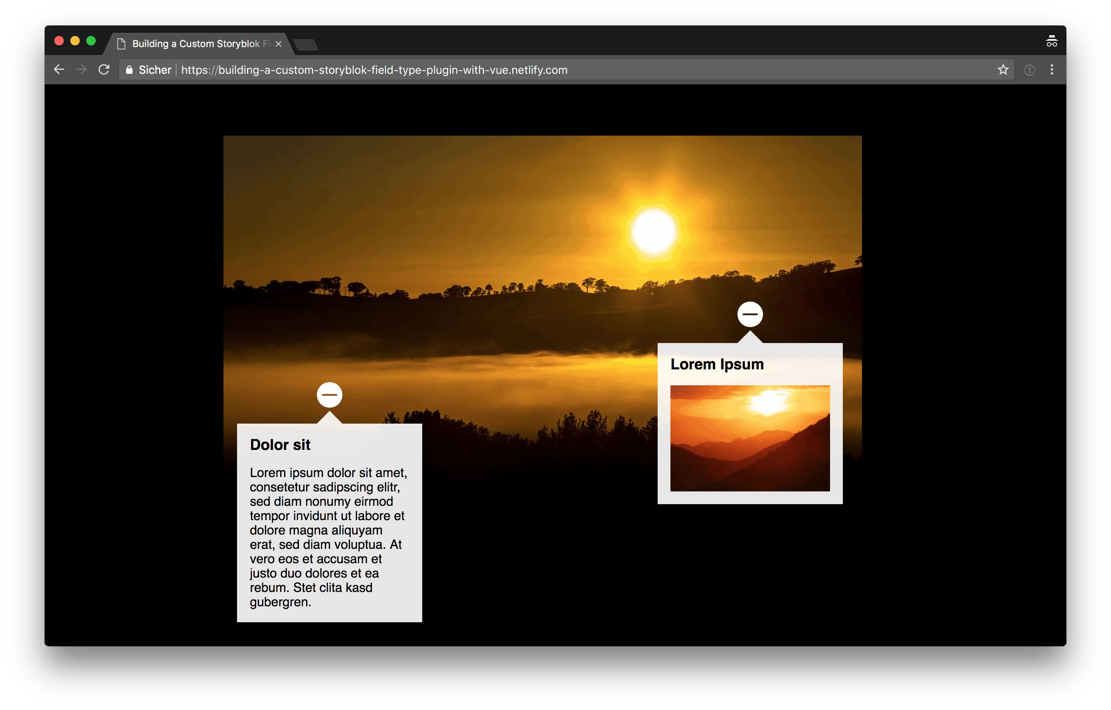Click the Dolor sit card heading
1111x710 pixels.
(x=280, y=445)
